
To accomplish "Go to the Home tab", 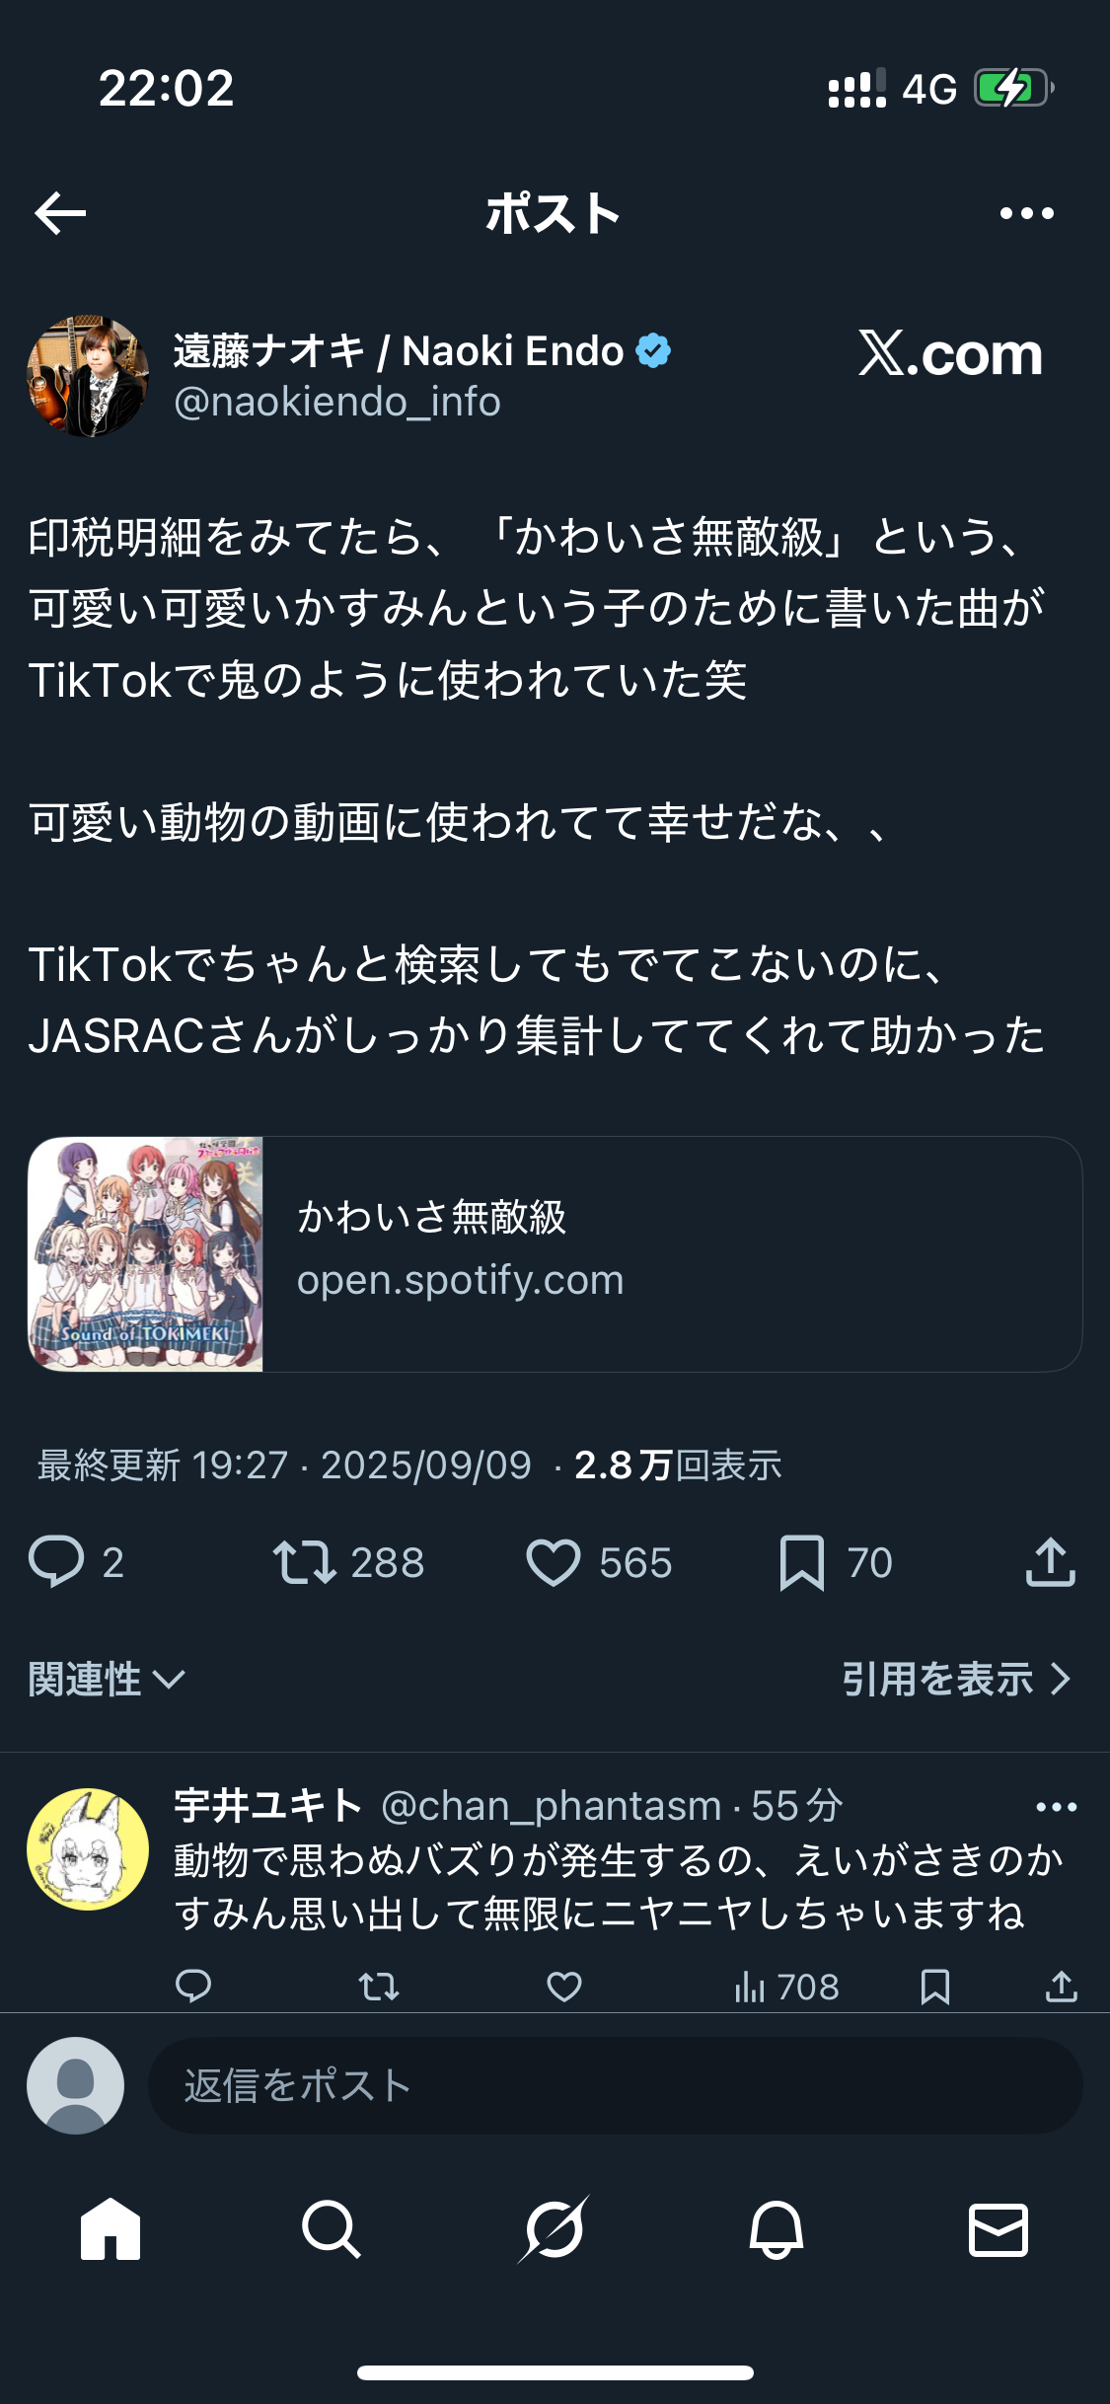I will (x=111, y=2229).
